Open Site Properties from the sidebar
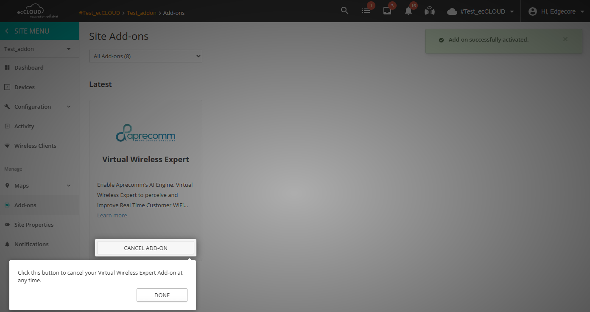The width and height of the screenshot is (590, 312). coord(34,225)
